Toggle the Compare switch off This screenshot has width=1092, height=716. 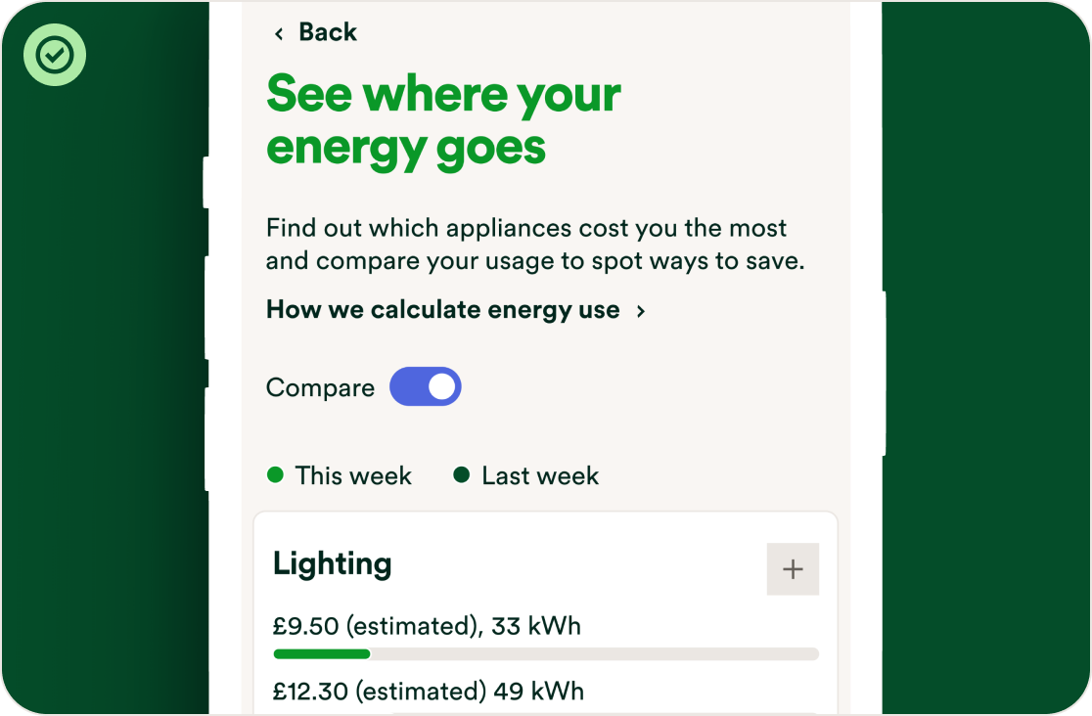426,387
